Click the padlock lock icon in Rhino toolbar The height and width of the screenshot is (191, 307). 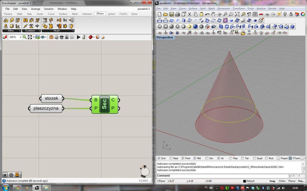pos(291,14)
